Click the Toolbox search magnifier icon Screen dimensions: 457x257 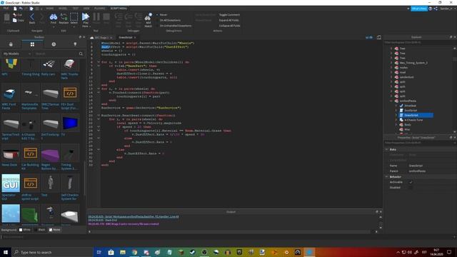pyautogui.click(x=81, y=54)
